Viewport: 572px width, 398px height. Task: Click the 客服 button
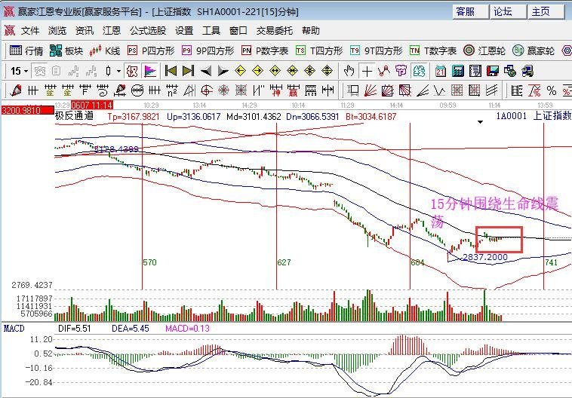pyautogui.click(x=470, y=11)
